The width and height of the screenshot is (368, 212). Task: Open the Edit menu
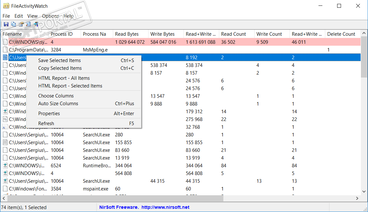click(19, 16)
